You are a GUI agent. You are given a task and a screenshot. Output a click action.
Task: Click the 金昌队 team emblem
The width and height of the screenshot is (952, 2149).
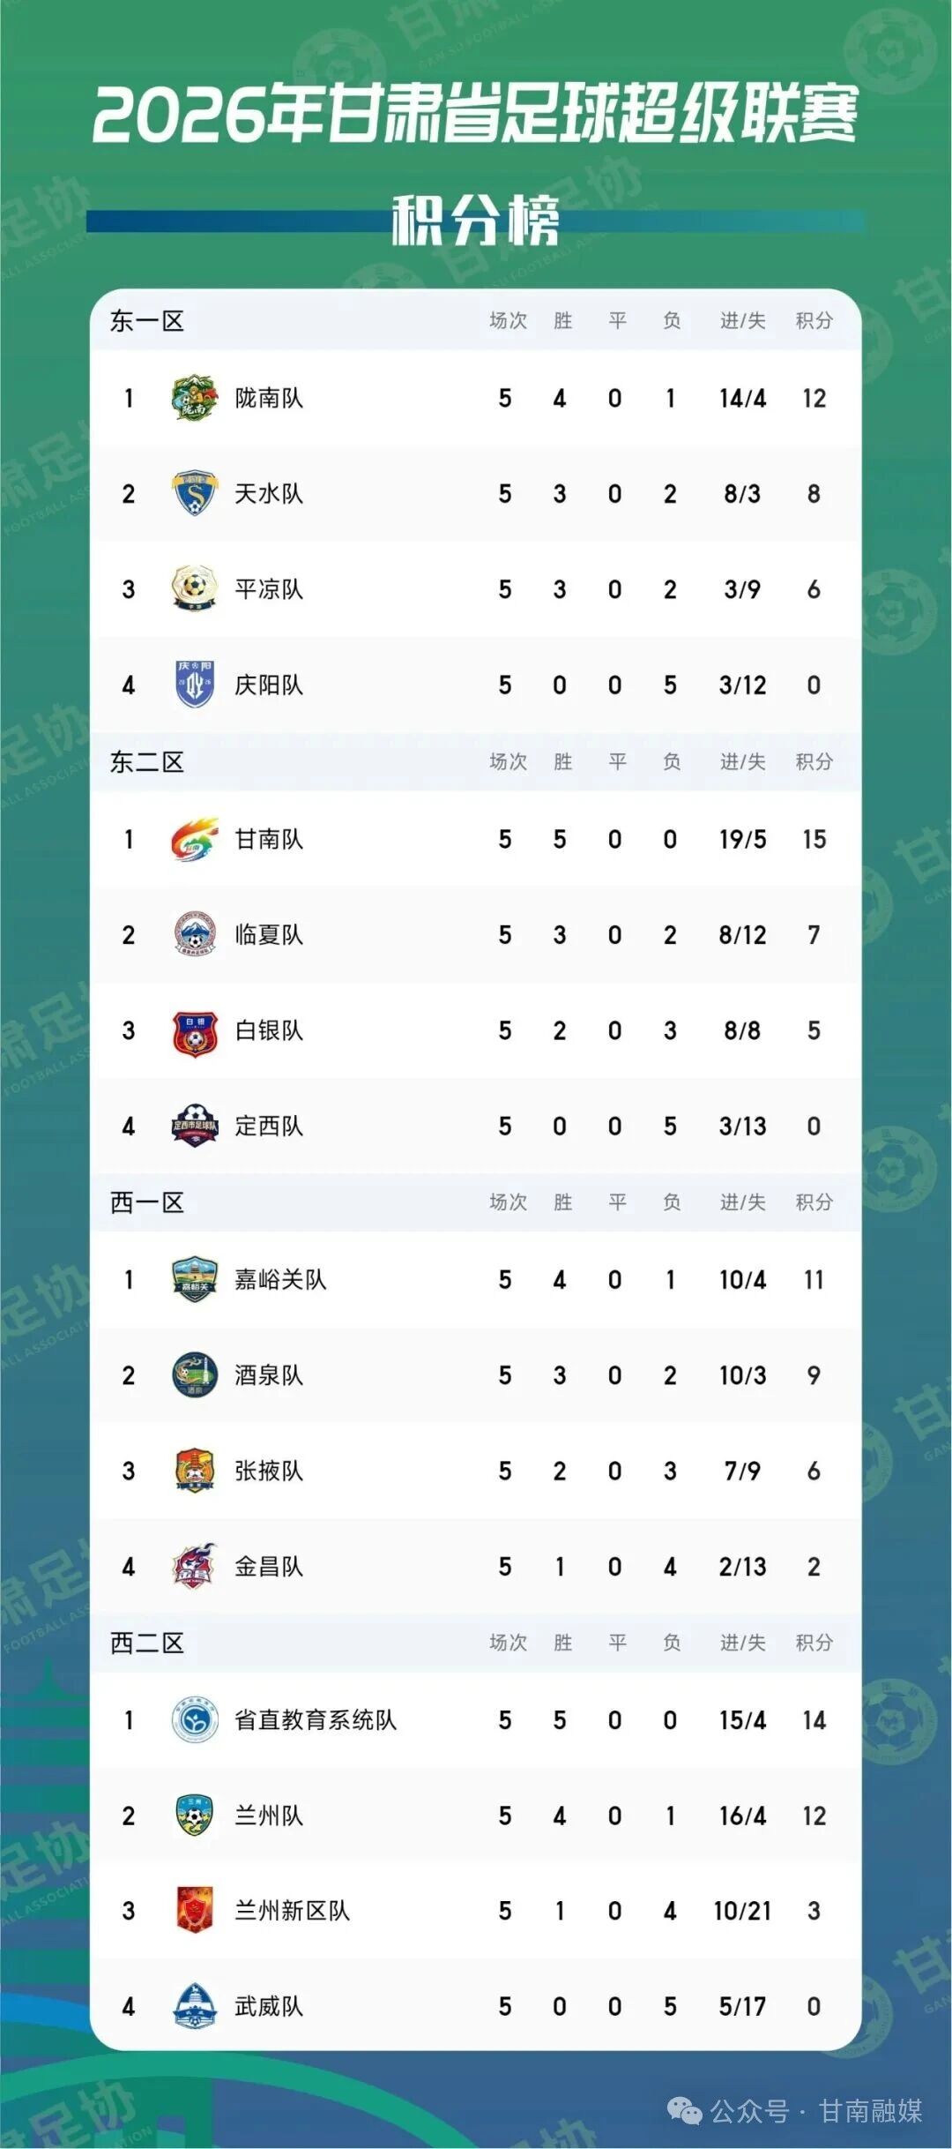click(194, 1566)
